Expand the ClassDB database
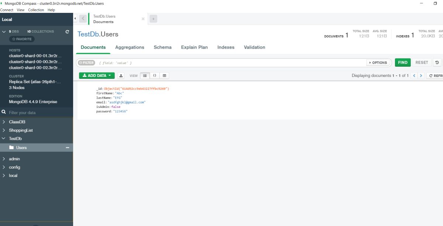Image resolution: width=443 pixels, height=226 pixels. pyautogui.click(x=4, y=122)
